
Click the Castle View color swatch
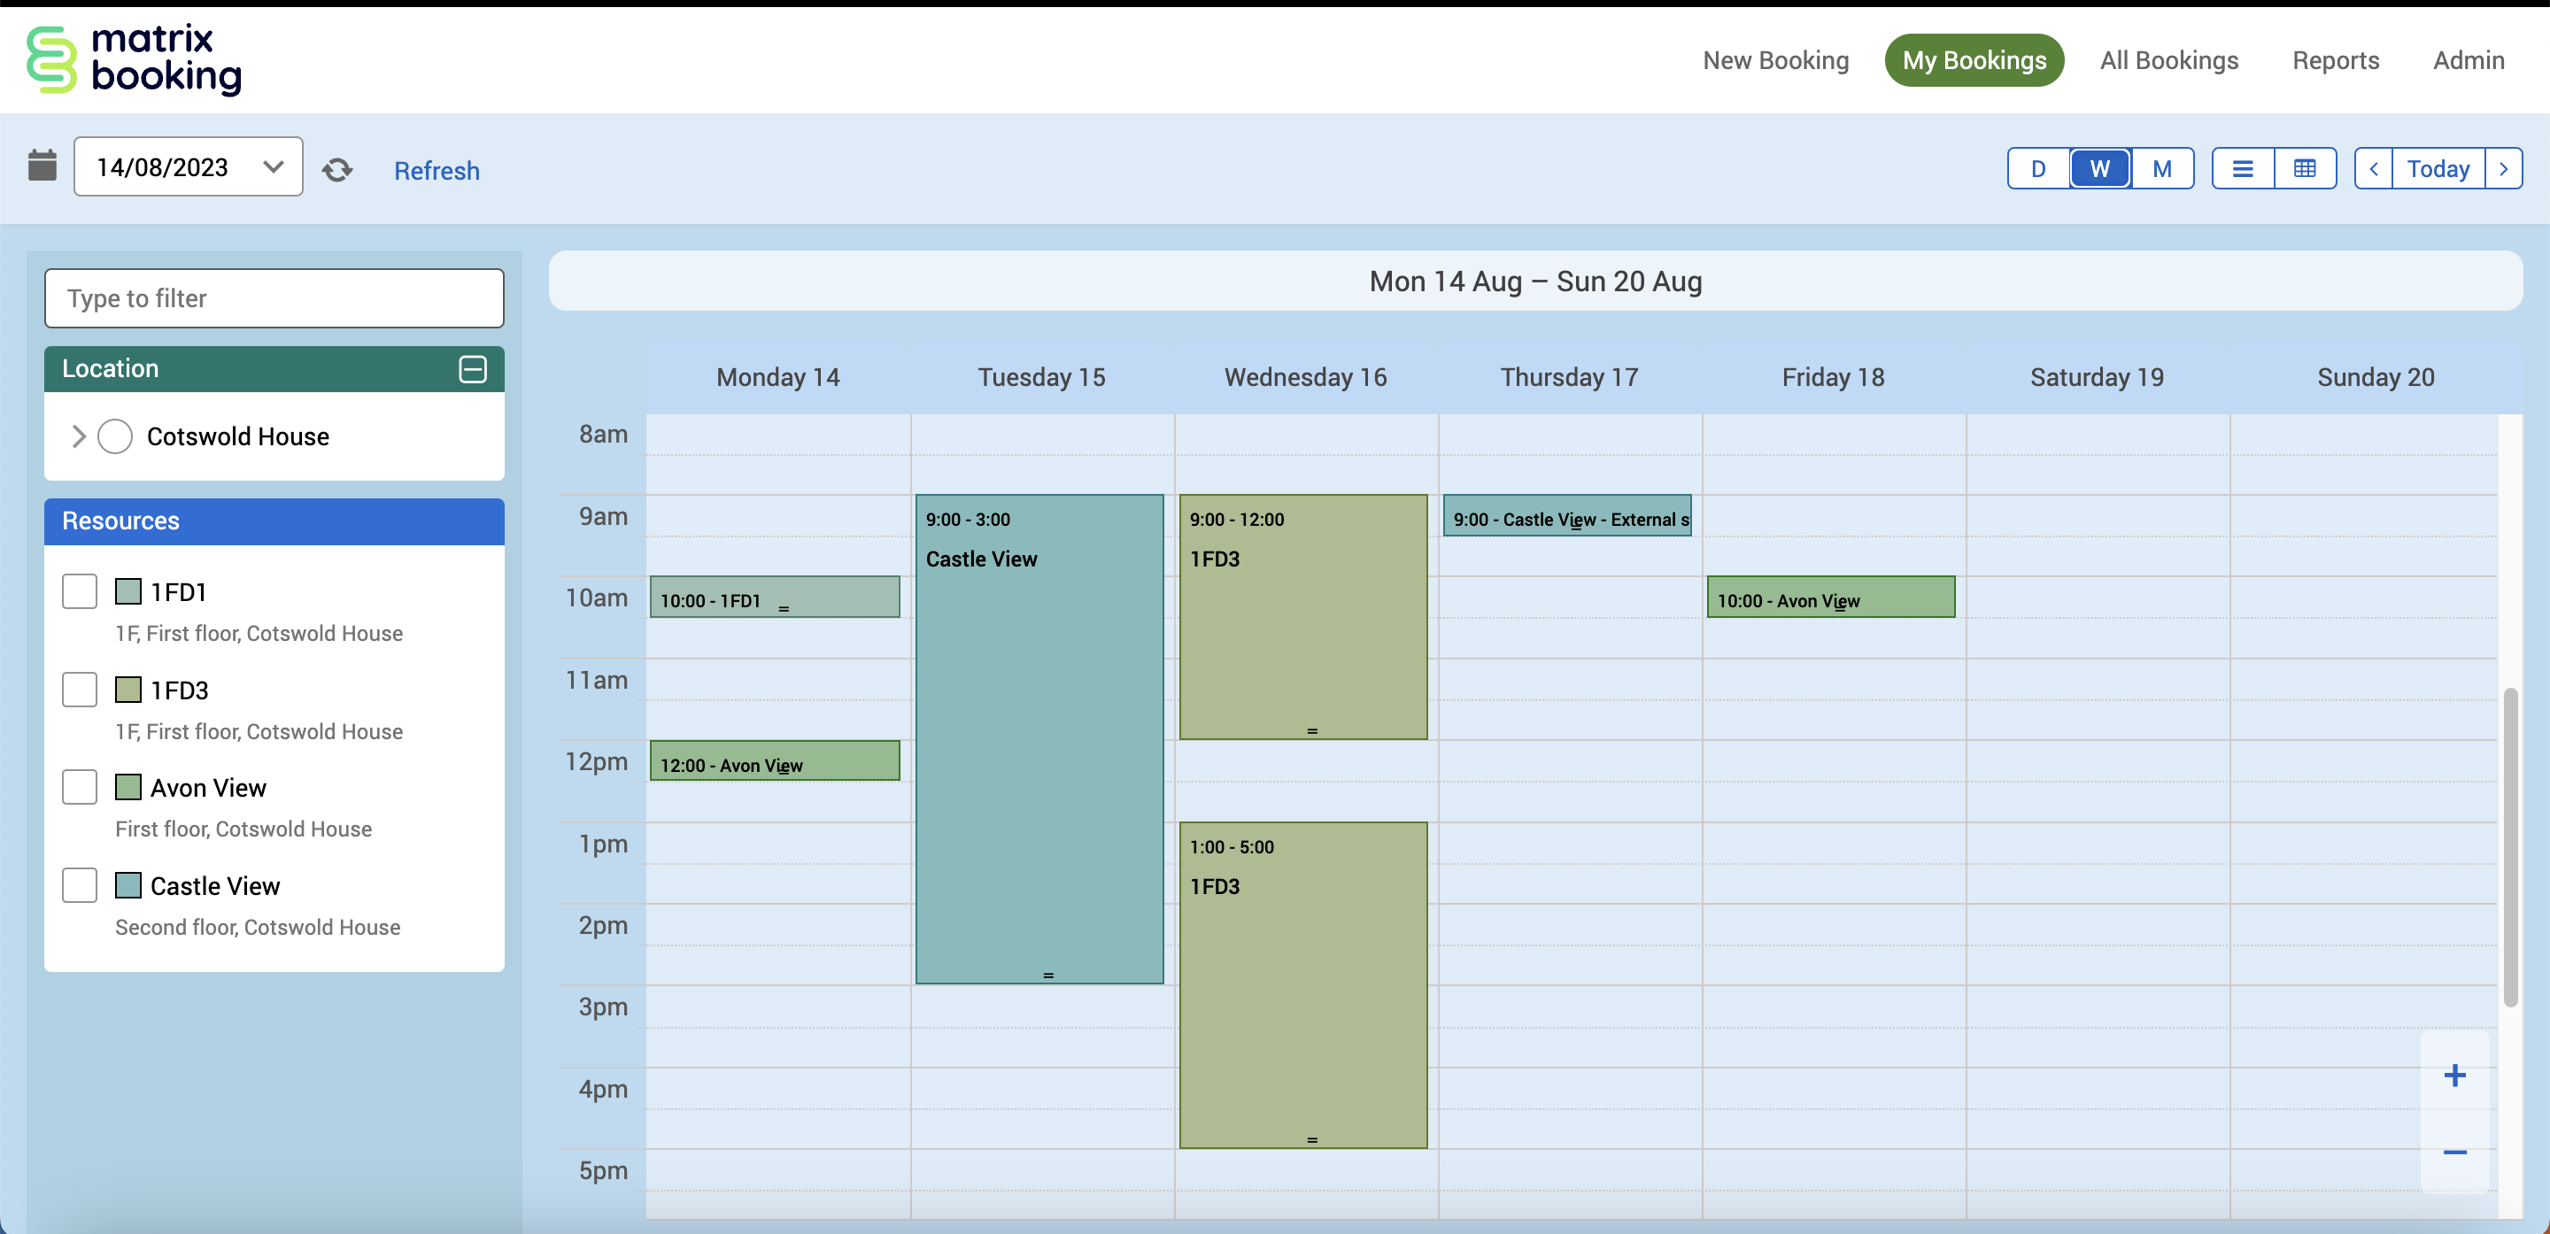127,886
